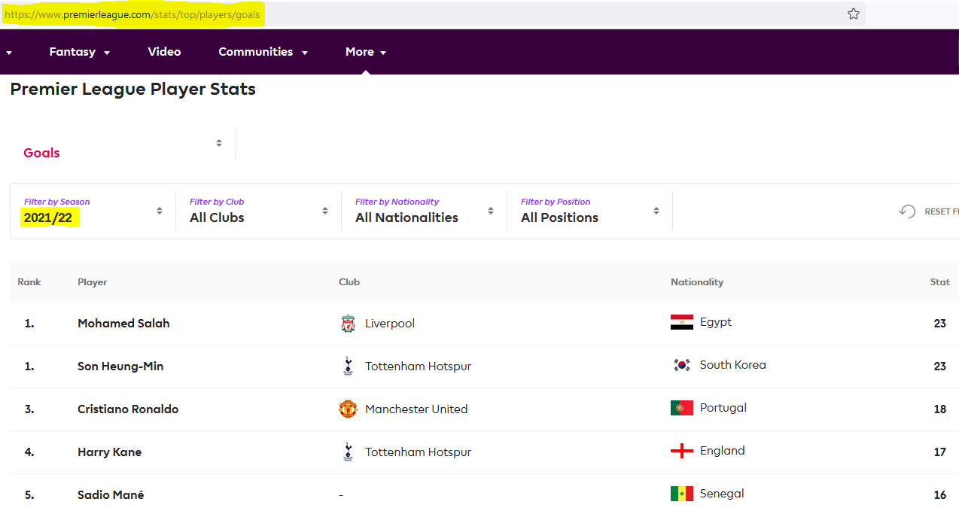Viewport: 959px width, 514px height.
Task: Open Mohamed Salah's player link
Action: (x=123, y=324)
